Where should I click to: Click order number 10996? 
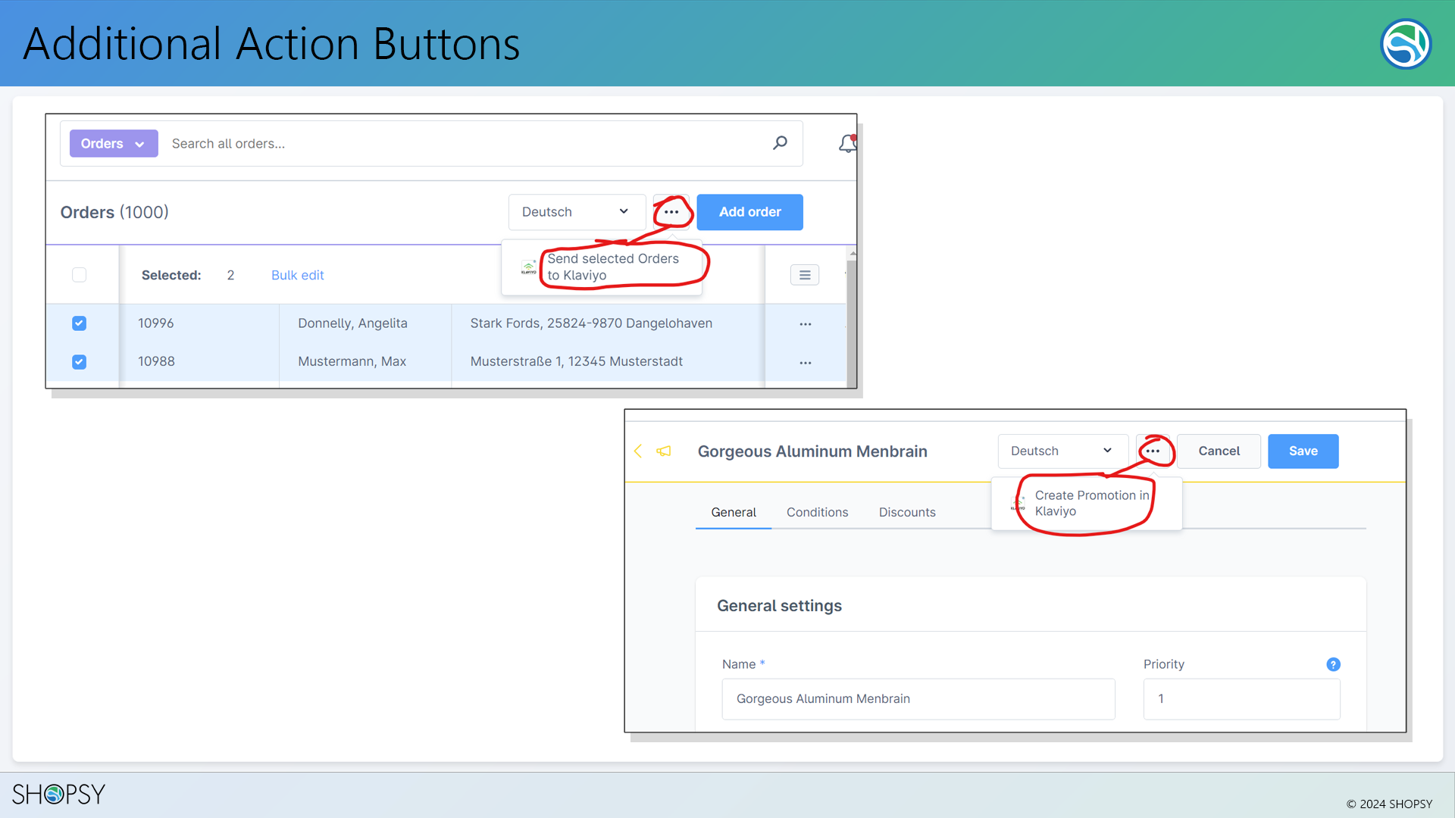pyautogui.click(x=155, y=323)
